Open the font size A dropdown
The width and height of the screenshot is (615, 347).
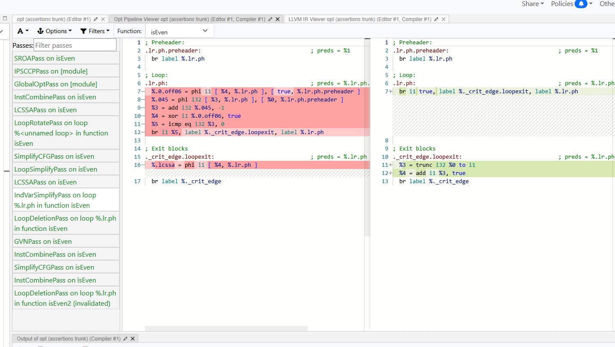pyautogui.click(x=23, y=31)
